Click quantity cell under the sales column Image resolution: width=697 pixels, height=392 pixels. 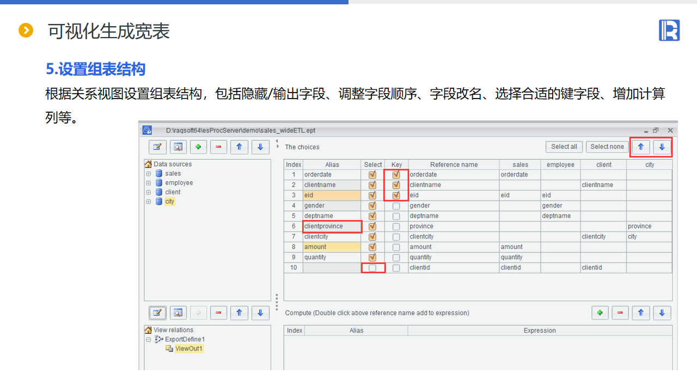pyautogui.click(x=520, y=258)
